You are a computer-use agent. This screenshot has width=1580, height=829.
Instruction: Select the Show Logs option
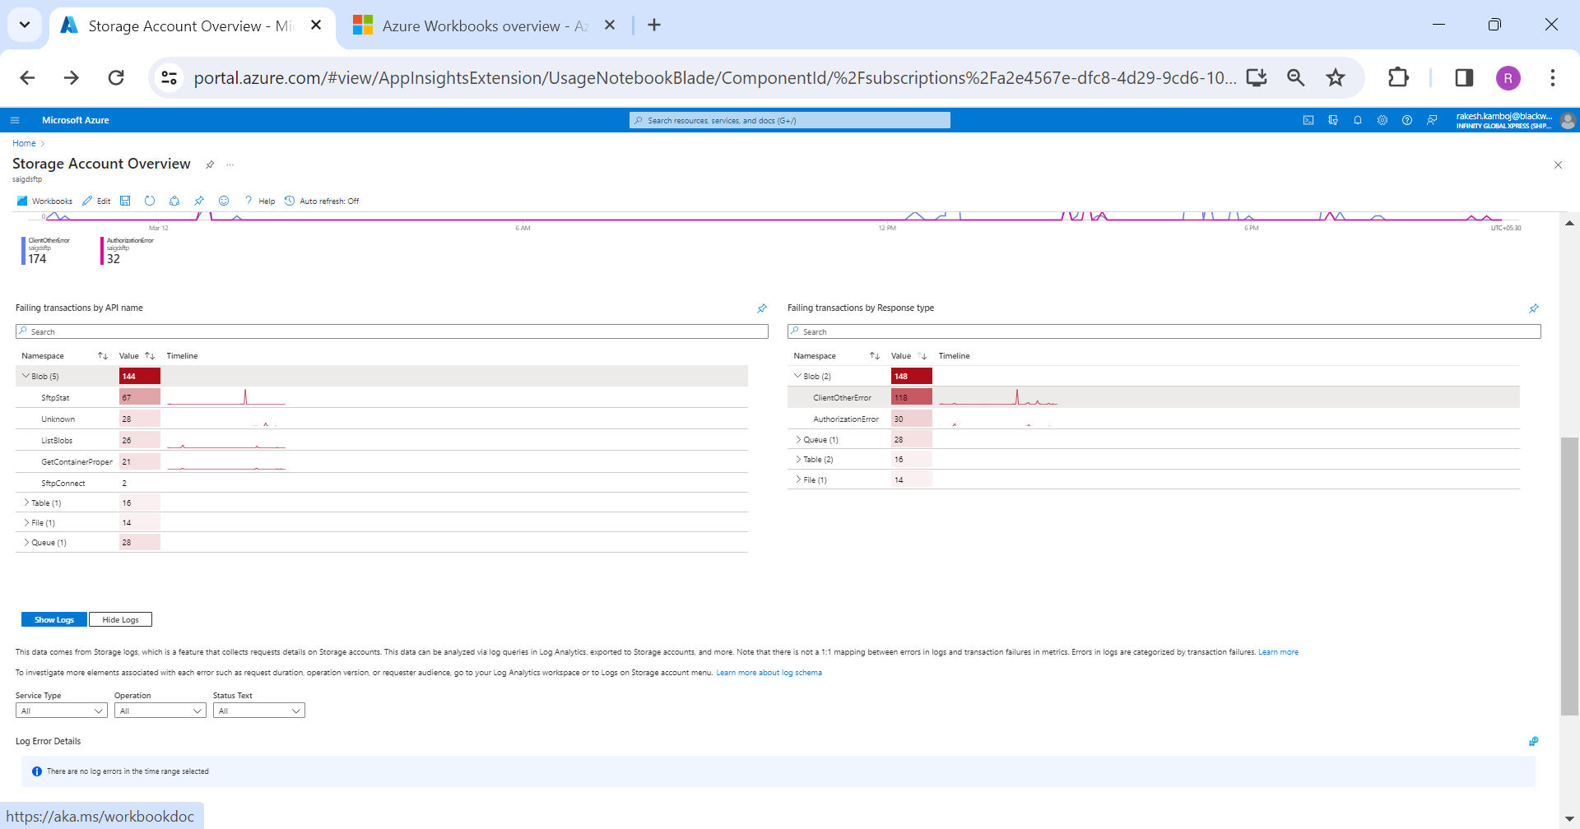(54, 619)
